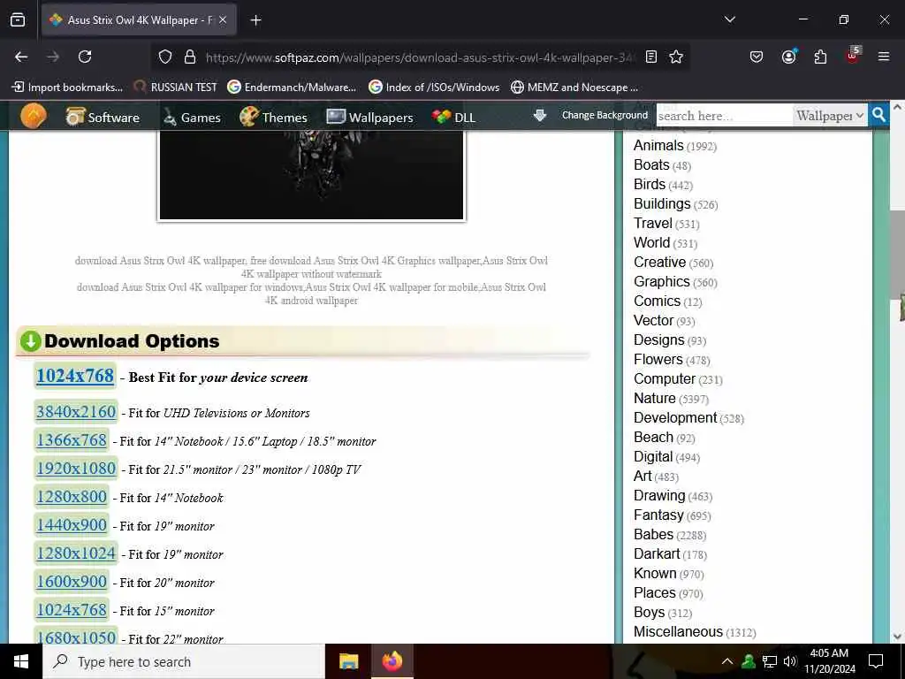Open Computer wallpaper category
Viewport: 905px width, 679px height.
click(x=665, y=378)
